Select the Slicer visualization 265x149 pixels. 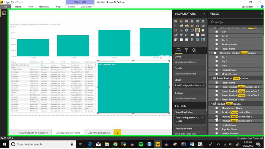[x=176, y=40]
